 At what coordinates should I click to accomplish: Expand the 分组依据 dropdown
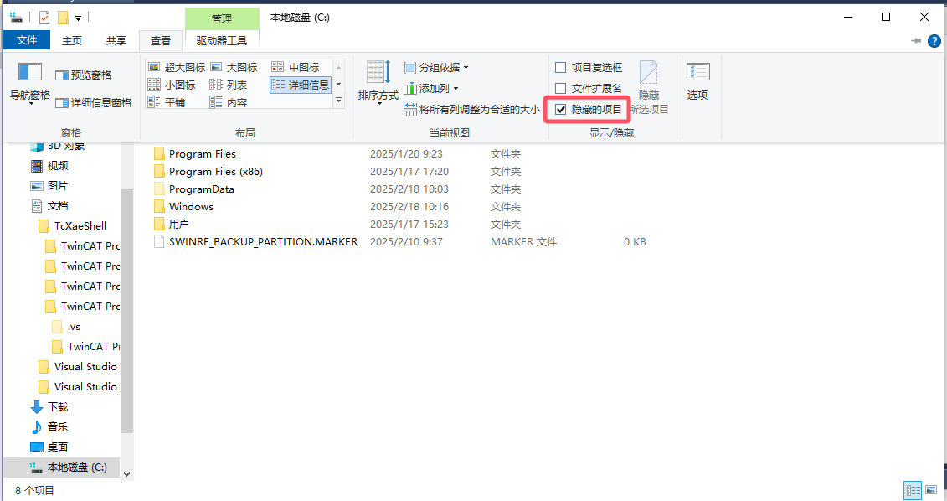point(436,68)
